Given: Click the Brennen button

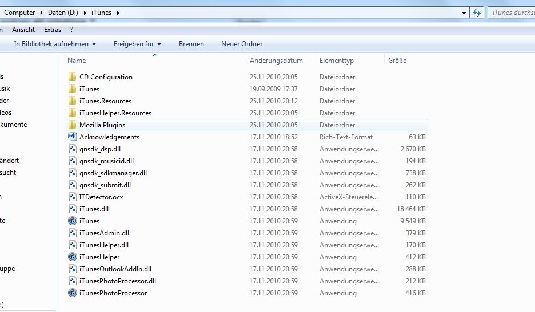Looking at the screenshot, I should coord(191,44).
